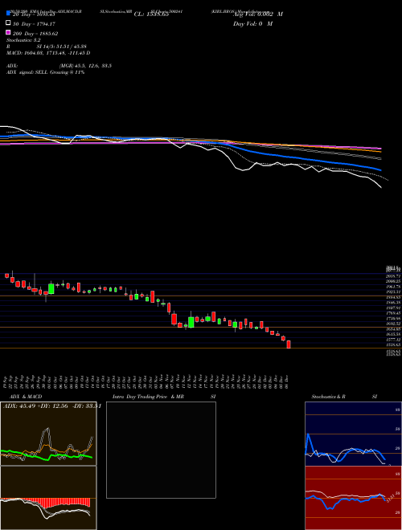Screen dimensions: 402x530
Task: Select the '200 Day = 1885.62' legend text
Action: click(35, 34)
